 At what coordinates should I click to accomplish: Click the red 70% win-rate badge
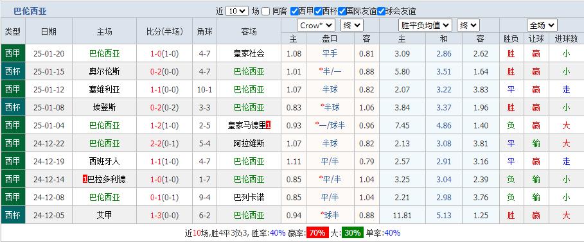click(x=317, y=233)
